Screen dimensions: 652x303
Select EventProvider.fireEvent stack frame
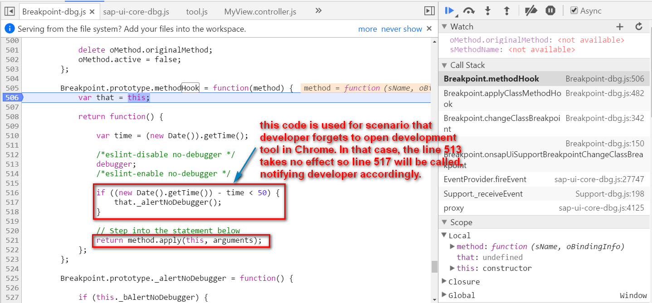pyautogui.click(x=544, y=179)
